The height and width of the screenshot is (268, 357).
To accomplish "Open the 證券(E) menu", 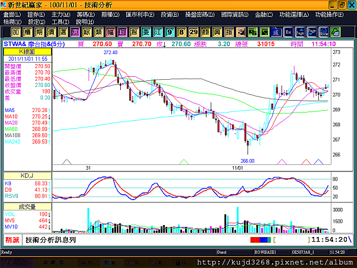I will [x=36, y=14].
